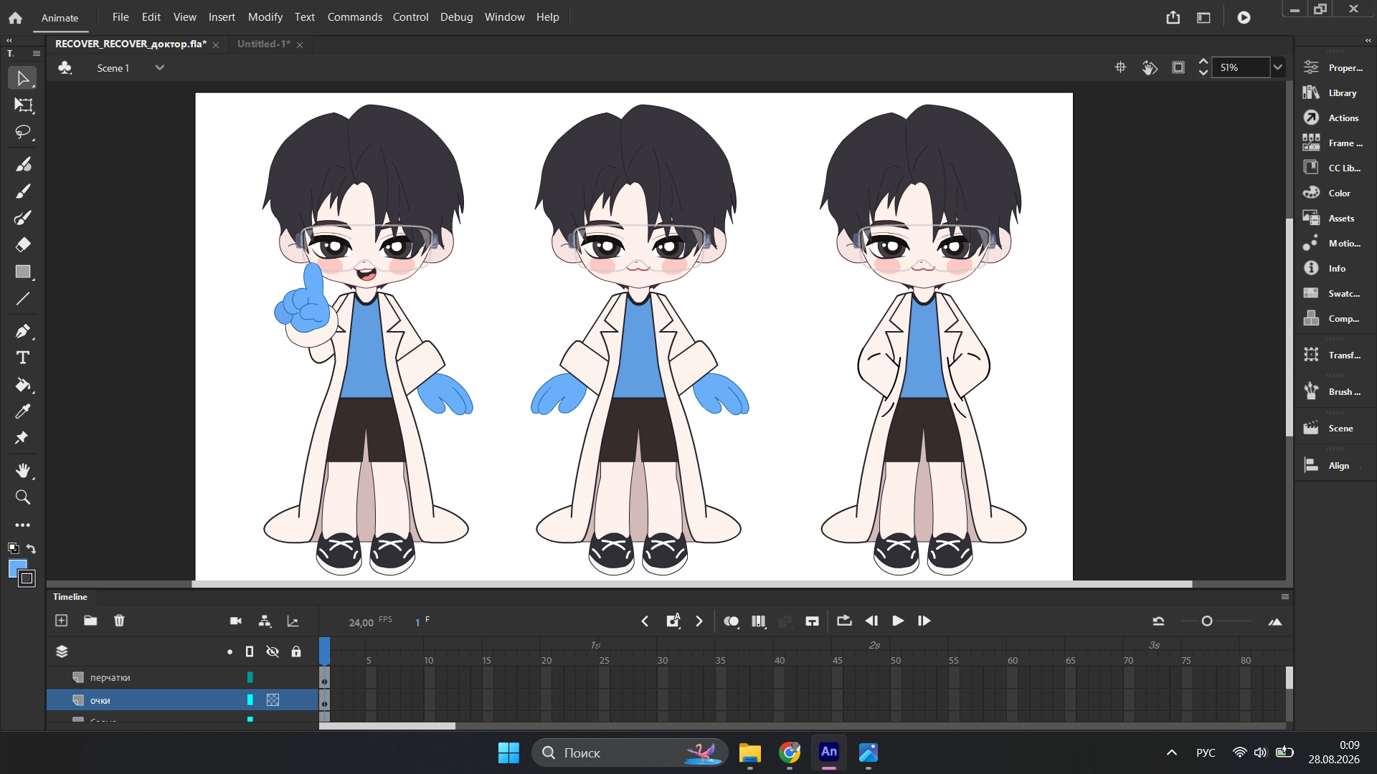Select the Text tool
The image size is (1377, 774).
(x=23, y=358)
